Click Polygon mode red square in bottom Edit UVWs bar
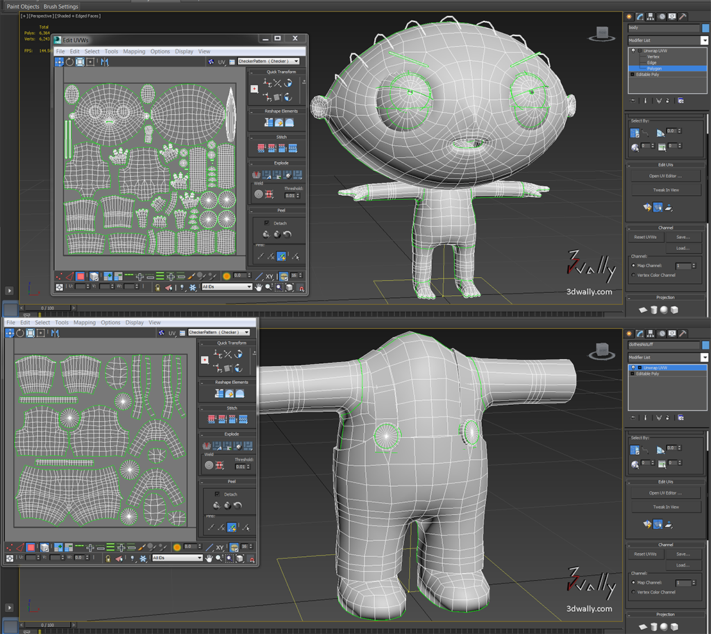Screen dimensions: 711x634 [31, 547]
